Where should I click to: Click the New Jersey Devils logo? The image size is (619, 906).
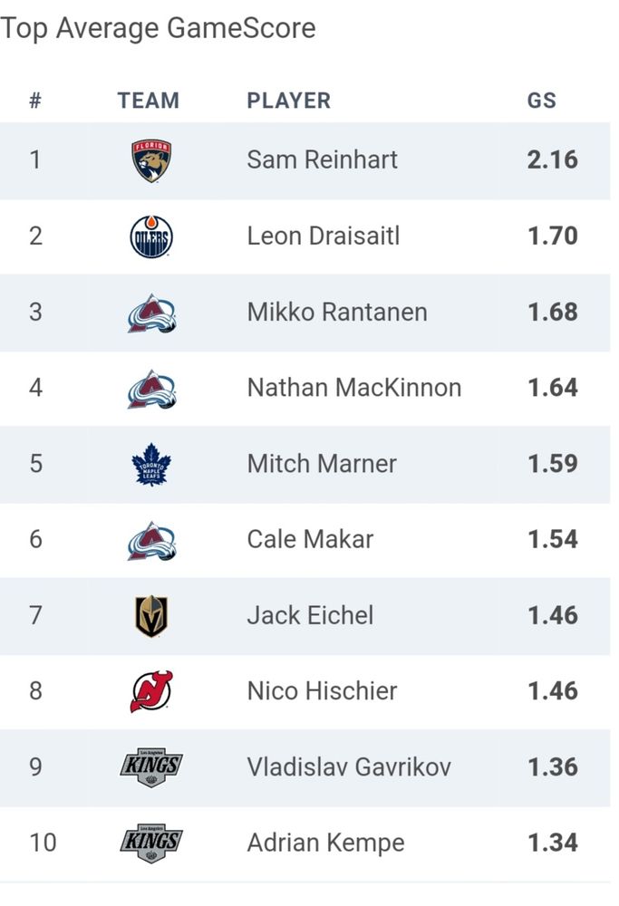tap(151, 691)
